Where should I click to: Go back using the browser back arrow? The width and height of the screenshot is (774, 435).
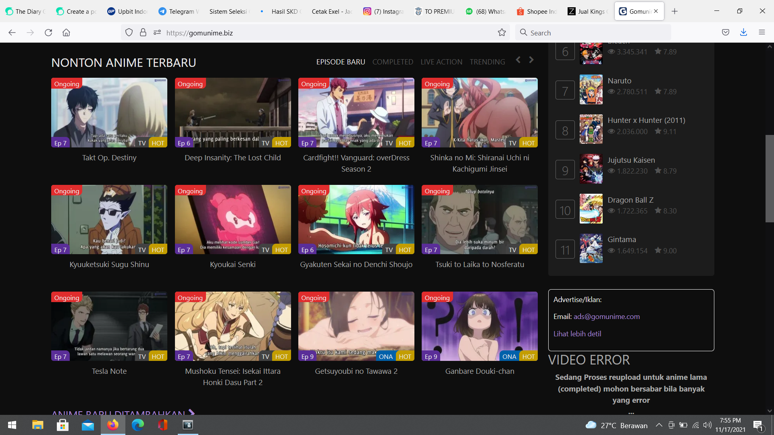[12, 33]
